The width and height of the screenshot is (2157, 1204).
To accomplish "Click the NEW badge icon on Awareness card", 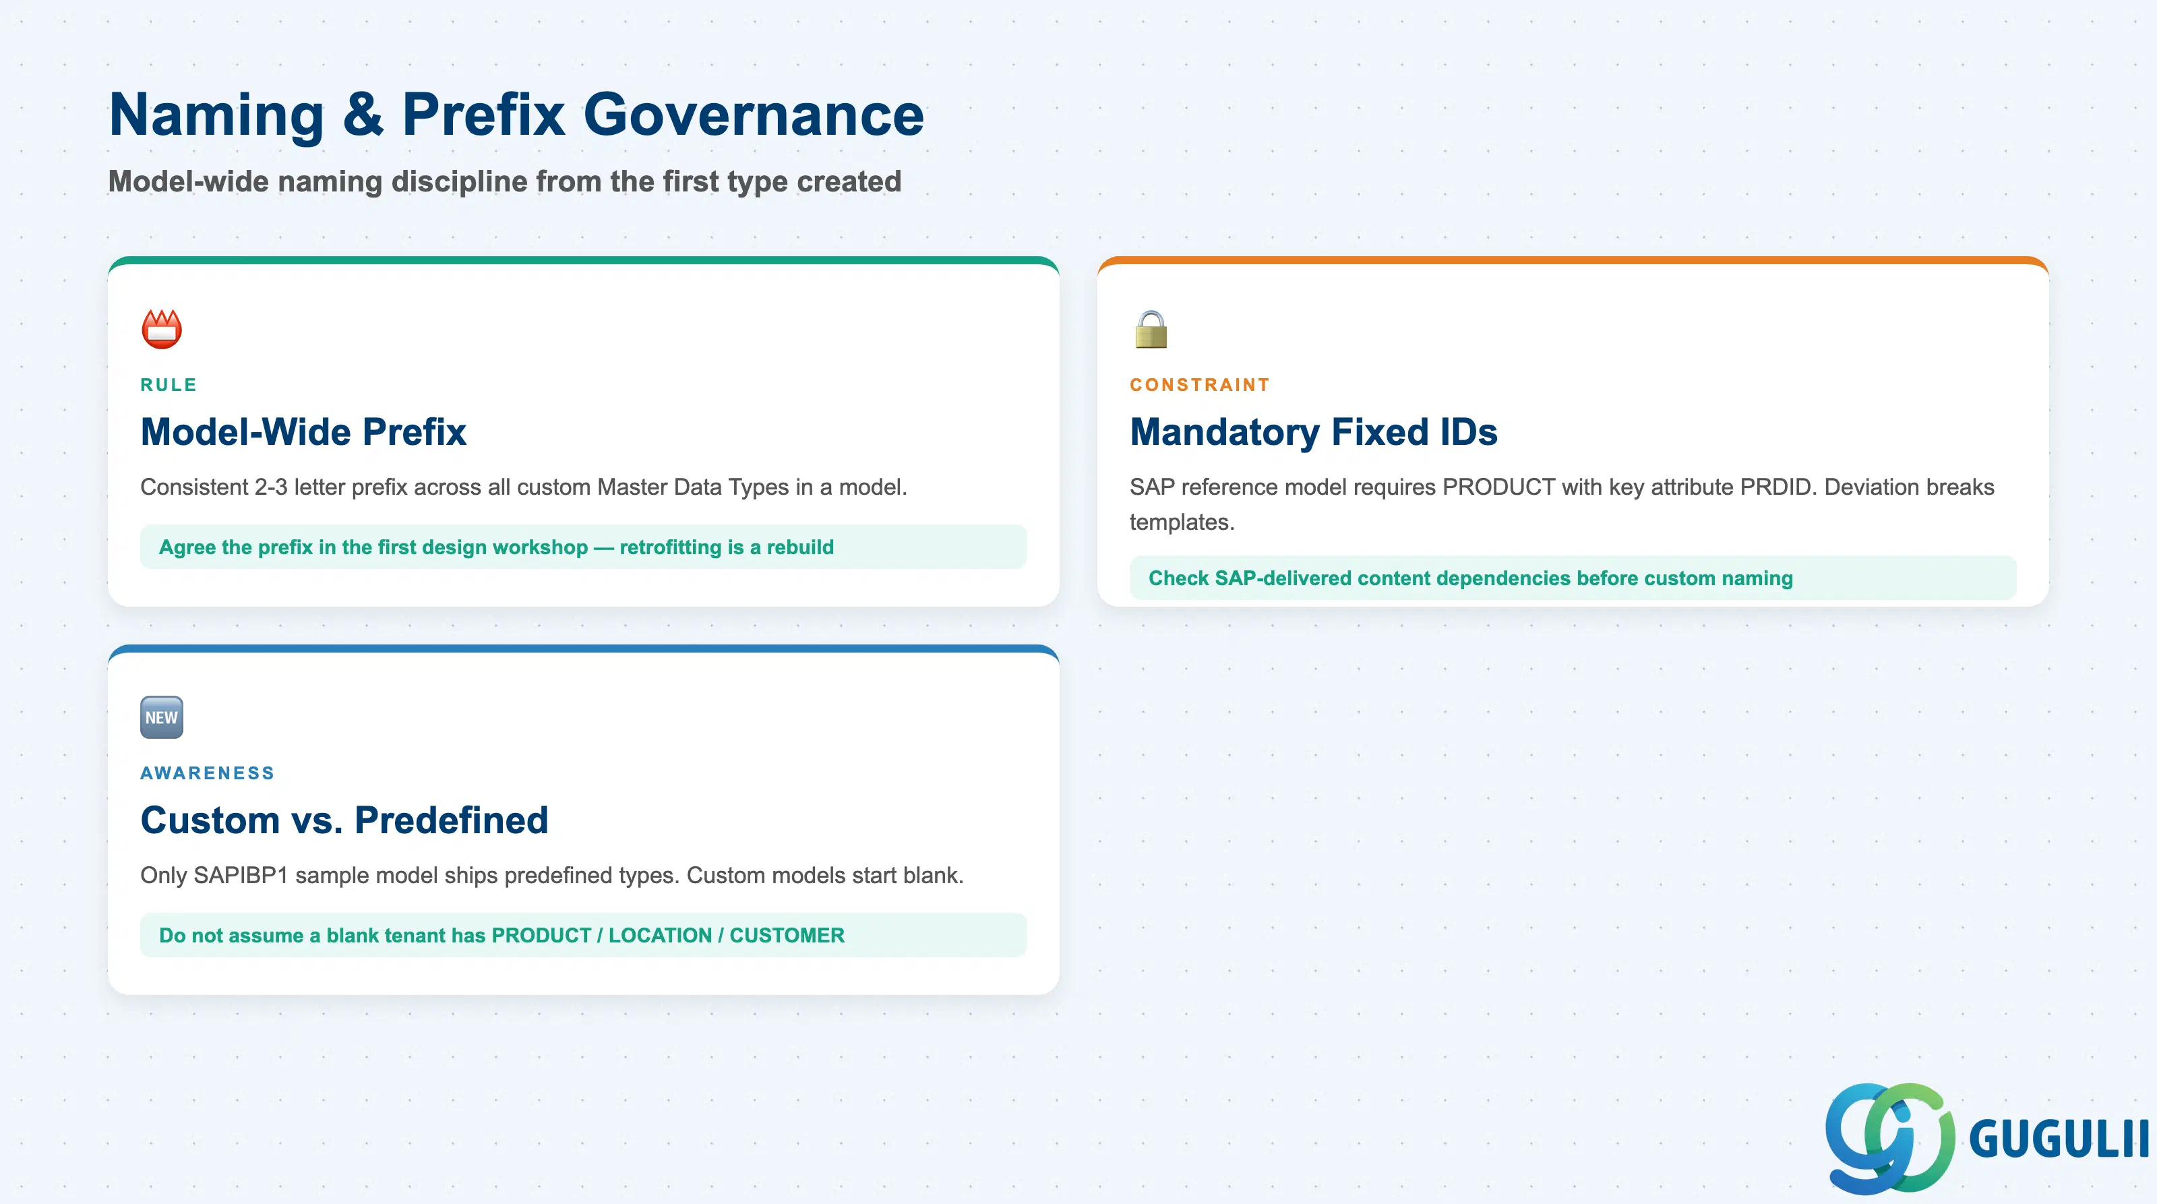I will pyautogui.click(x=162, y=717).
